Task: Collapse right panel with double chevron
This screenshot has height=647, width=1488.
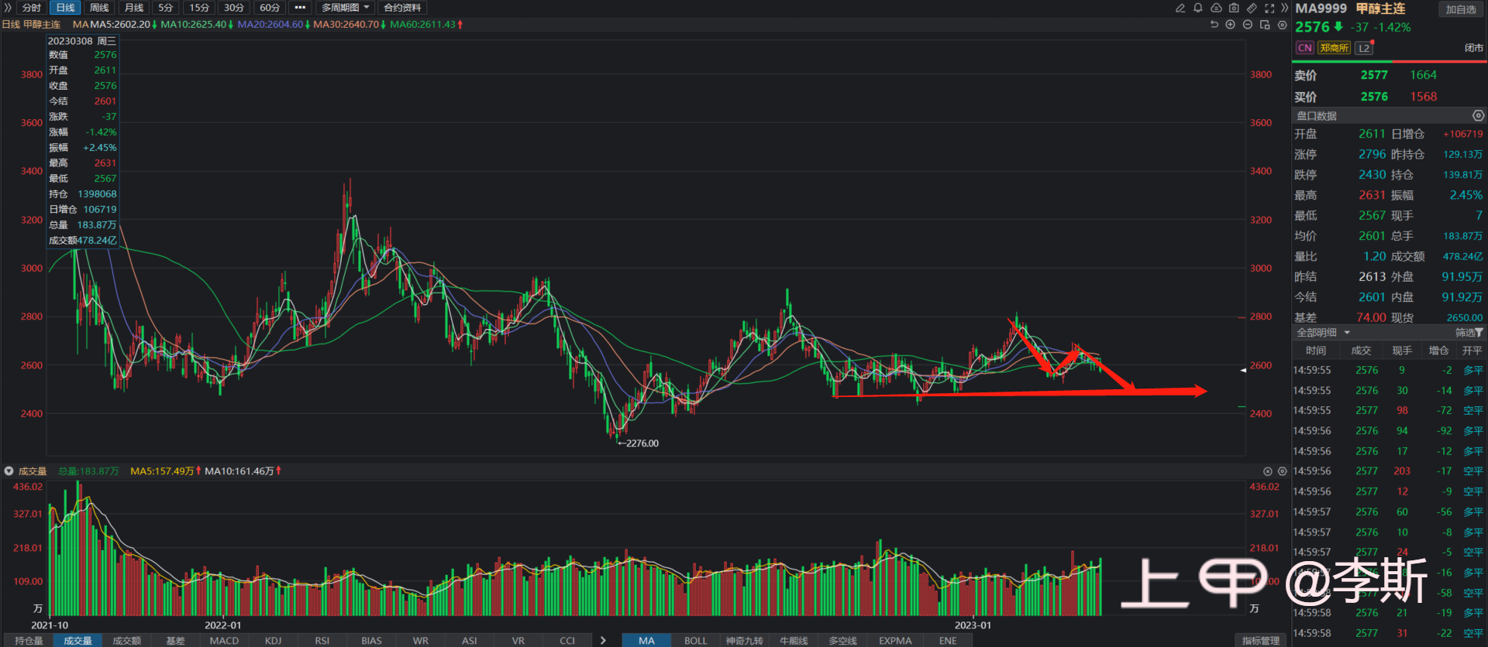Action: tap(1284, 8)
